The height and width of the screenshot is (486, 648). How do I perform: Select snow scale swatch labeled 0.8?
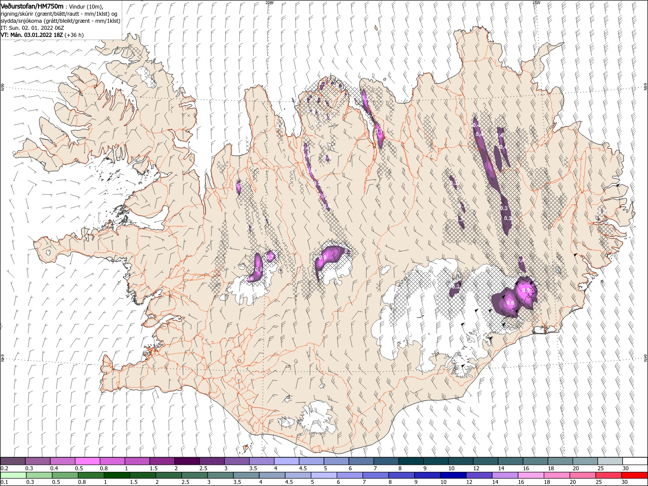click(x=112, y=461)
